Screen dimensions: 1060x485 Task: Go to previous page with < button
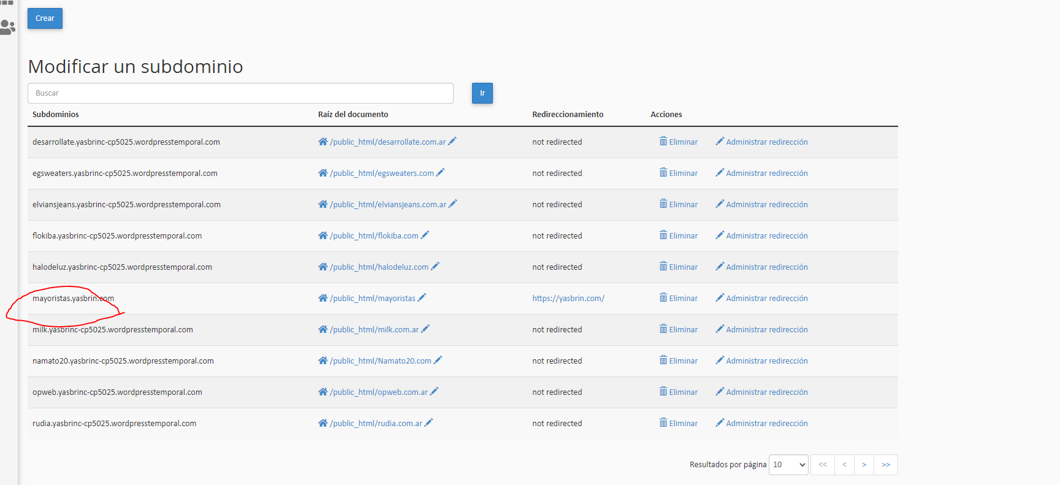click(844, 465)
